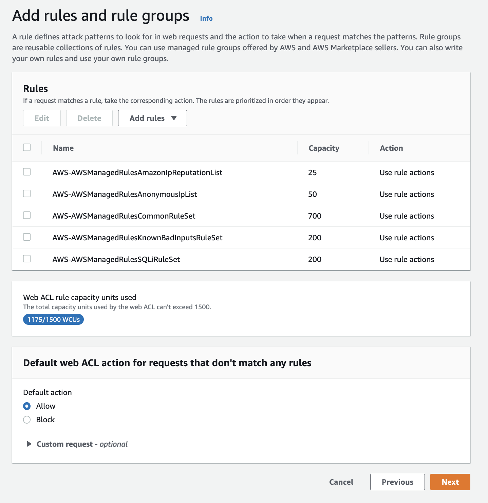Check AWSManagedRulesAmazonIpReputationList rule checkbox
This screenshot has width=488, height=503.
click(27, 172)
